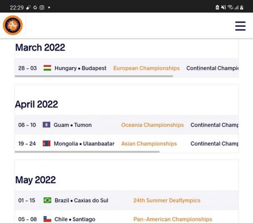Open the Oceania Championships link
This screenshot has width=253, height=223.
(152, 125)
